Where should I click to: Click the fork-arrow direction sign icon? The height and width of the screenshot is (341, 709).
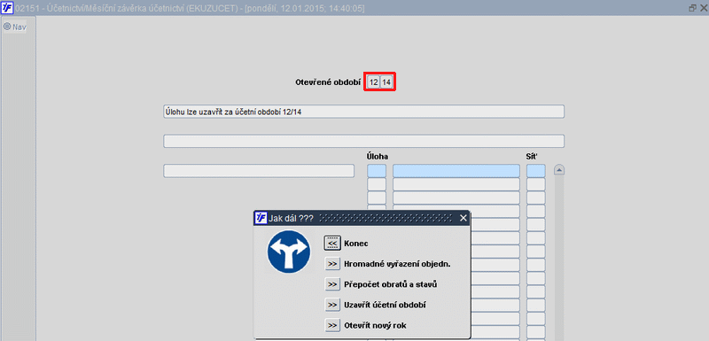coord(289,252)
